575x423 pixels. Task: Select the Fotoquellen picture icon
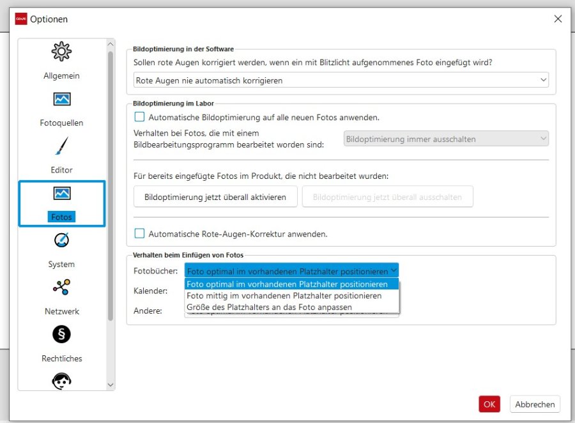click(x=61, y=99)
